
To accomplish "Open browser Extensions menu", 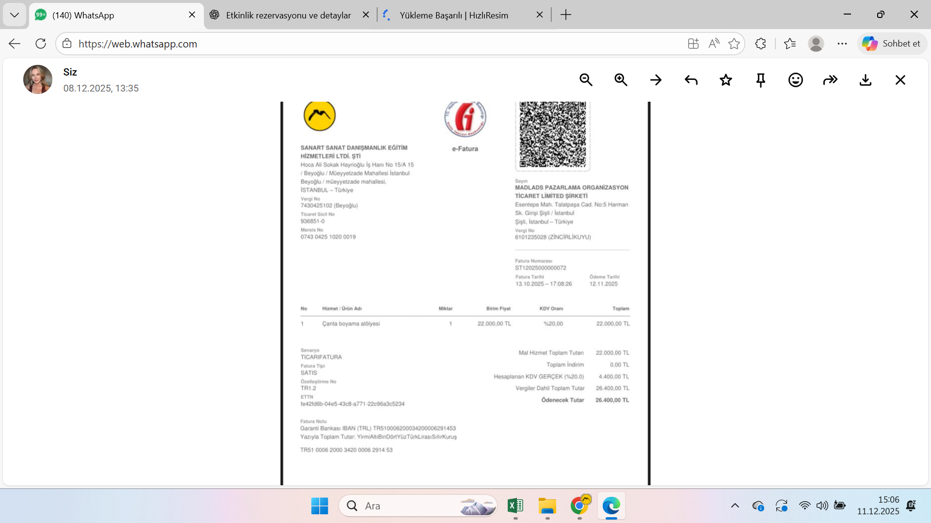I will coord(760,44).
